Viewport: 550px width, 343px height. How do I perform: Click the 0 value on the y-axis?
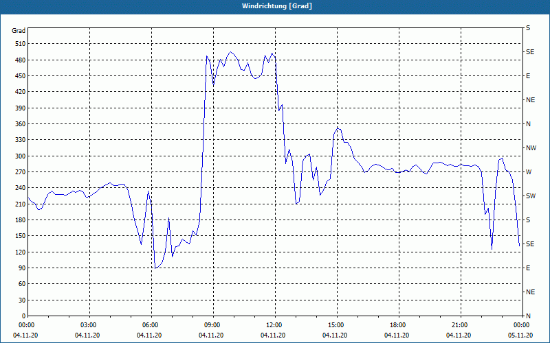(23, 316)
